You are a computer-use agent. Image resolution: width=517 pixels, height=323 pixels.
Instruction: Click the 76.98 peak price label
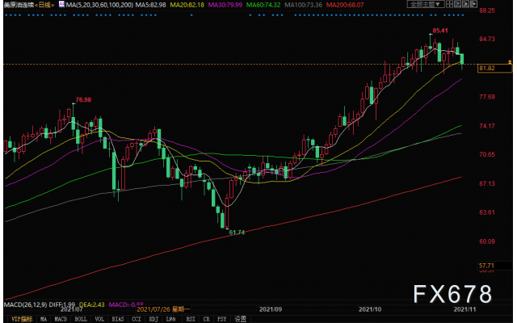click(x=83, y=99)
